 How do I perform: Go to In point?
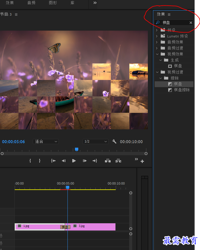coord(53,161)
